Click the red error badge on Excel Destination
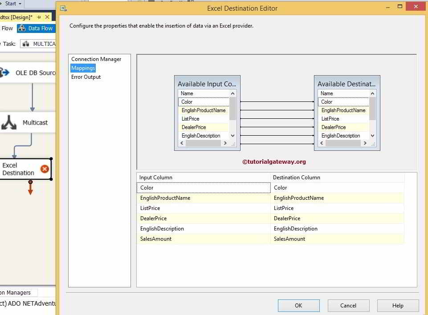 pos(44,169)
